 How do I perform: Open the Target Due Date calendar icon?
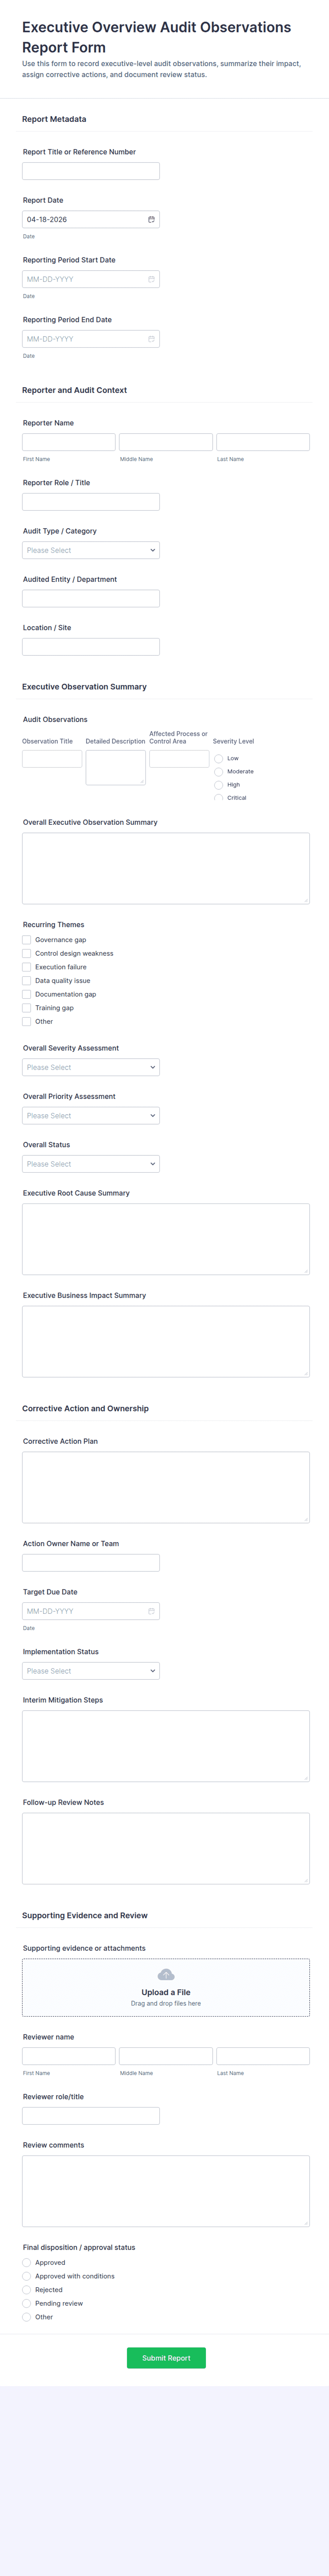(x=151, y=1611)
